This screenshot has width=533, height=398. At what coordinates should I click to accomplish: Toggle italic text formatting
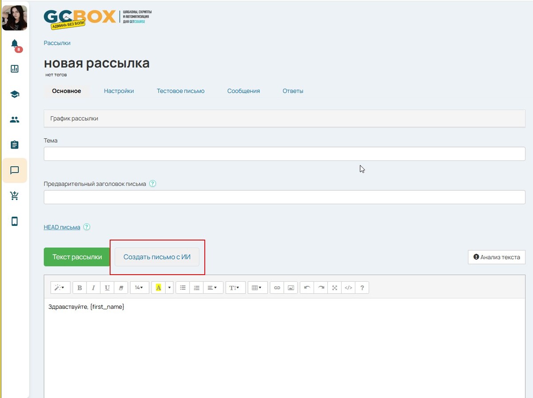point(93,288)
